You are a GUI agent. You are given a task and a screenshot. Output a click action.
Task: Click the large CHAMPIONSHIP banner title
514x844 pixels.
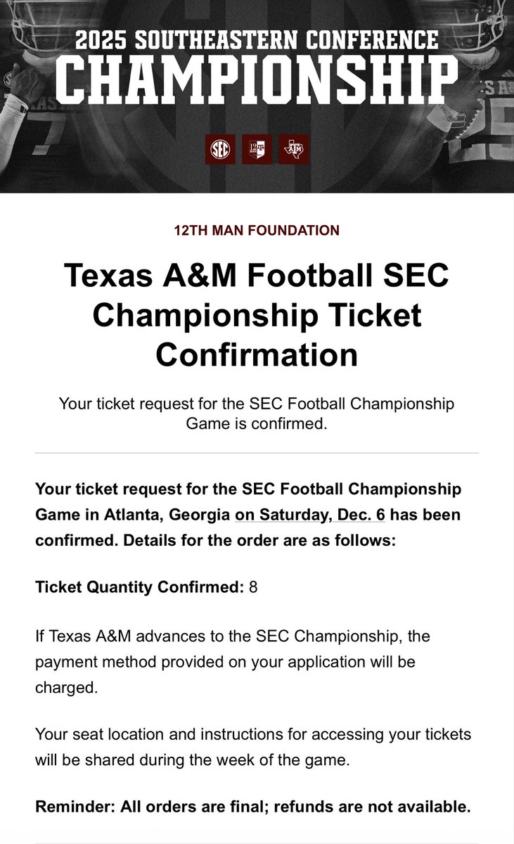[x=257, y=77]
